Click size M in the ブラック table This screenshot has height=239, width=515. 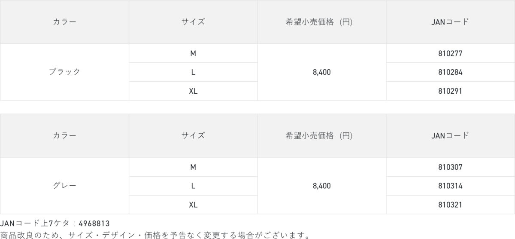(193, 53)
